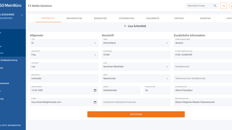Open Gehaltsabrechnung in the sidebar
This screenshot has height=130, width=232.
point(9,60)
